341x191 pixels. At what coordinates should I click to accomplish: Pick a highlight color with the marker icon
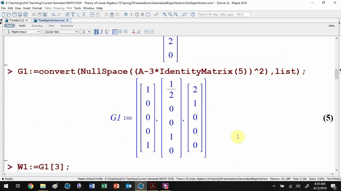pos(139,32)
